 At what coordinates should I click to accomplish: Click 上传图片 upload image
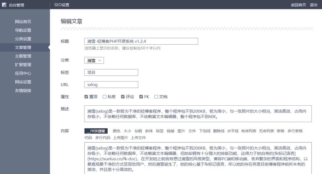coord(121,138)
